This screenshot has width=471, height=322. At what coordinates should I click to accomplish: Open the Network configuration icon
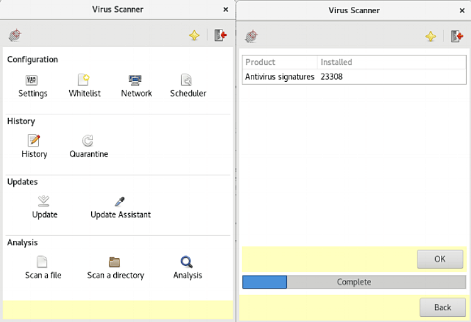(135, 80)
